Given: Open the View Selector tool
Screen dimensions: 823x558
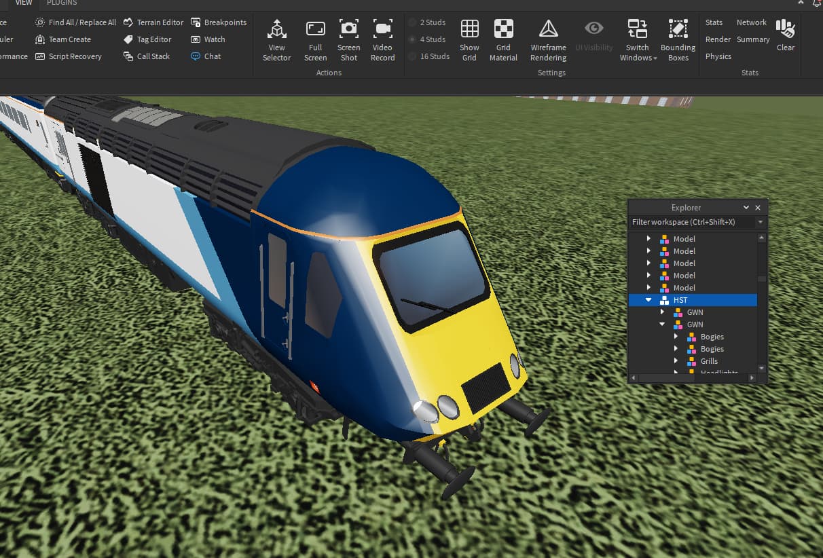Looking at the screenshot, I should [x=276, y=40].
